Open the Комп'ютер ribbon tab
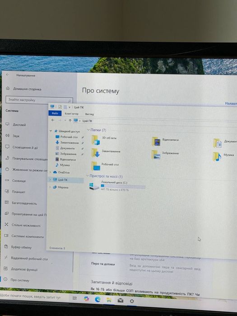Image resolution: width=237 pixels, height=316 pixels. click(71, 114)
